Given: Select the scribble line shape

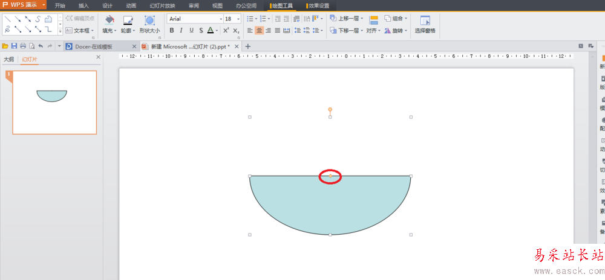Looking at the screenshot, I should pyautogui.click(x=7, y=29).
